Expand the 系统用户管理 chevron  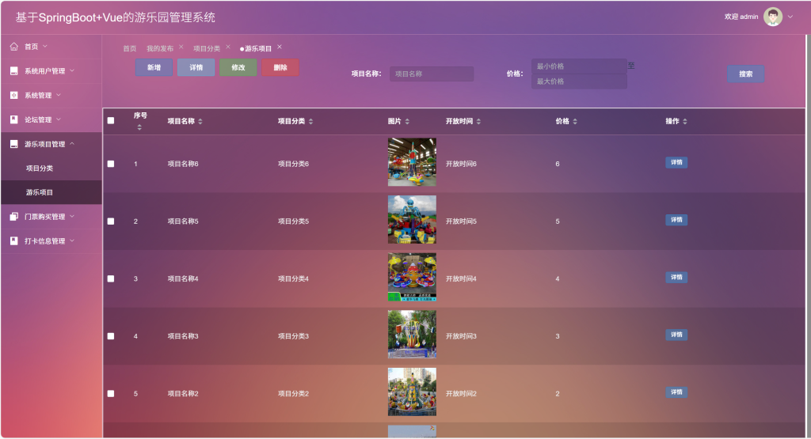point(72,70)
